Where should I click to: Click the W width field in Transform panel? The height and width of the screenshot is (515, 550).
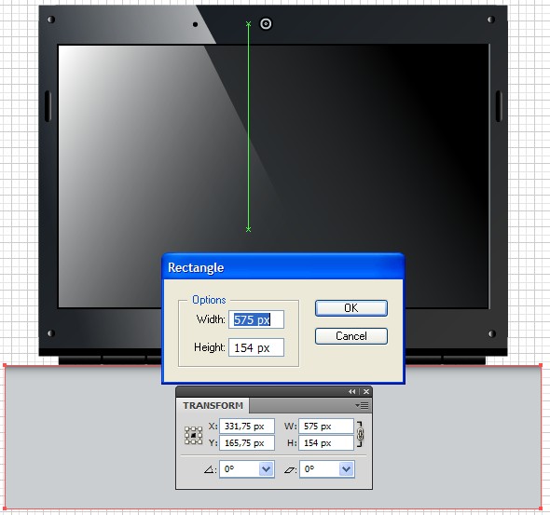click(x=326, y=427)
